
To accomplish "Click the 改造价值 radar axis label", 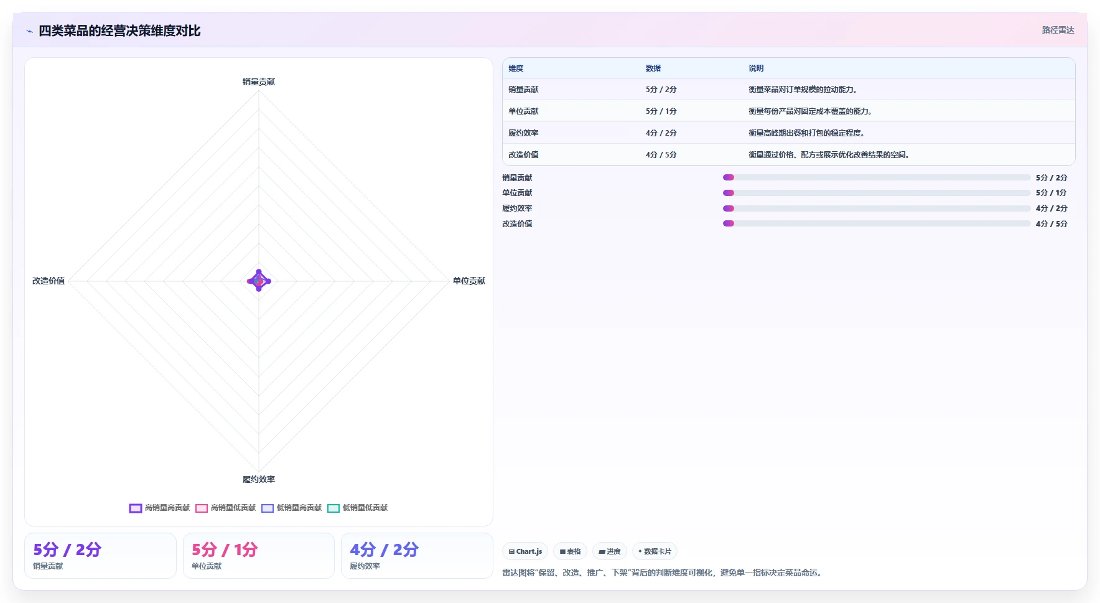I will [49, 281].
